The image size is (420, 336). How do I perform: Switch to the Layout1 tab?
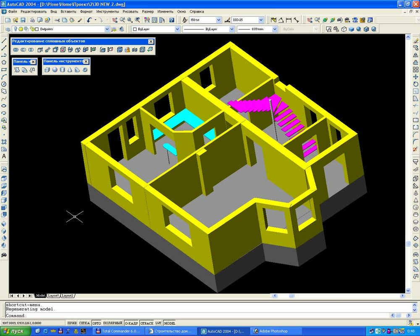click(53, 296)
